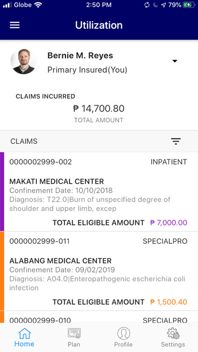Open the Plan certificate icon
The width and height of the screenshot is (198, 352).
click(x=74, y=333)
